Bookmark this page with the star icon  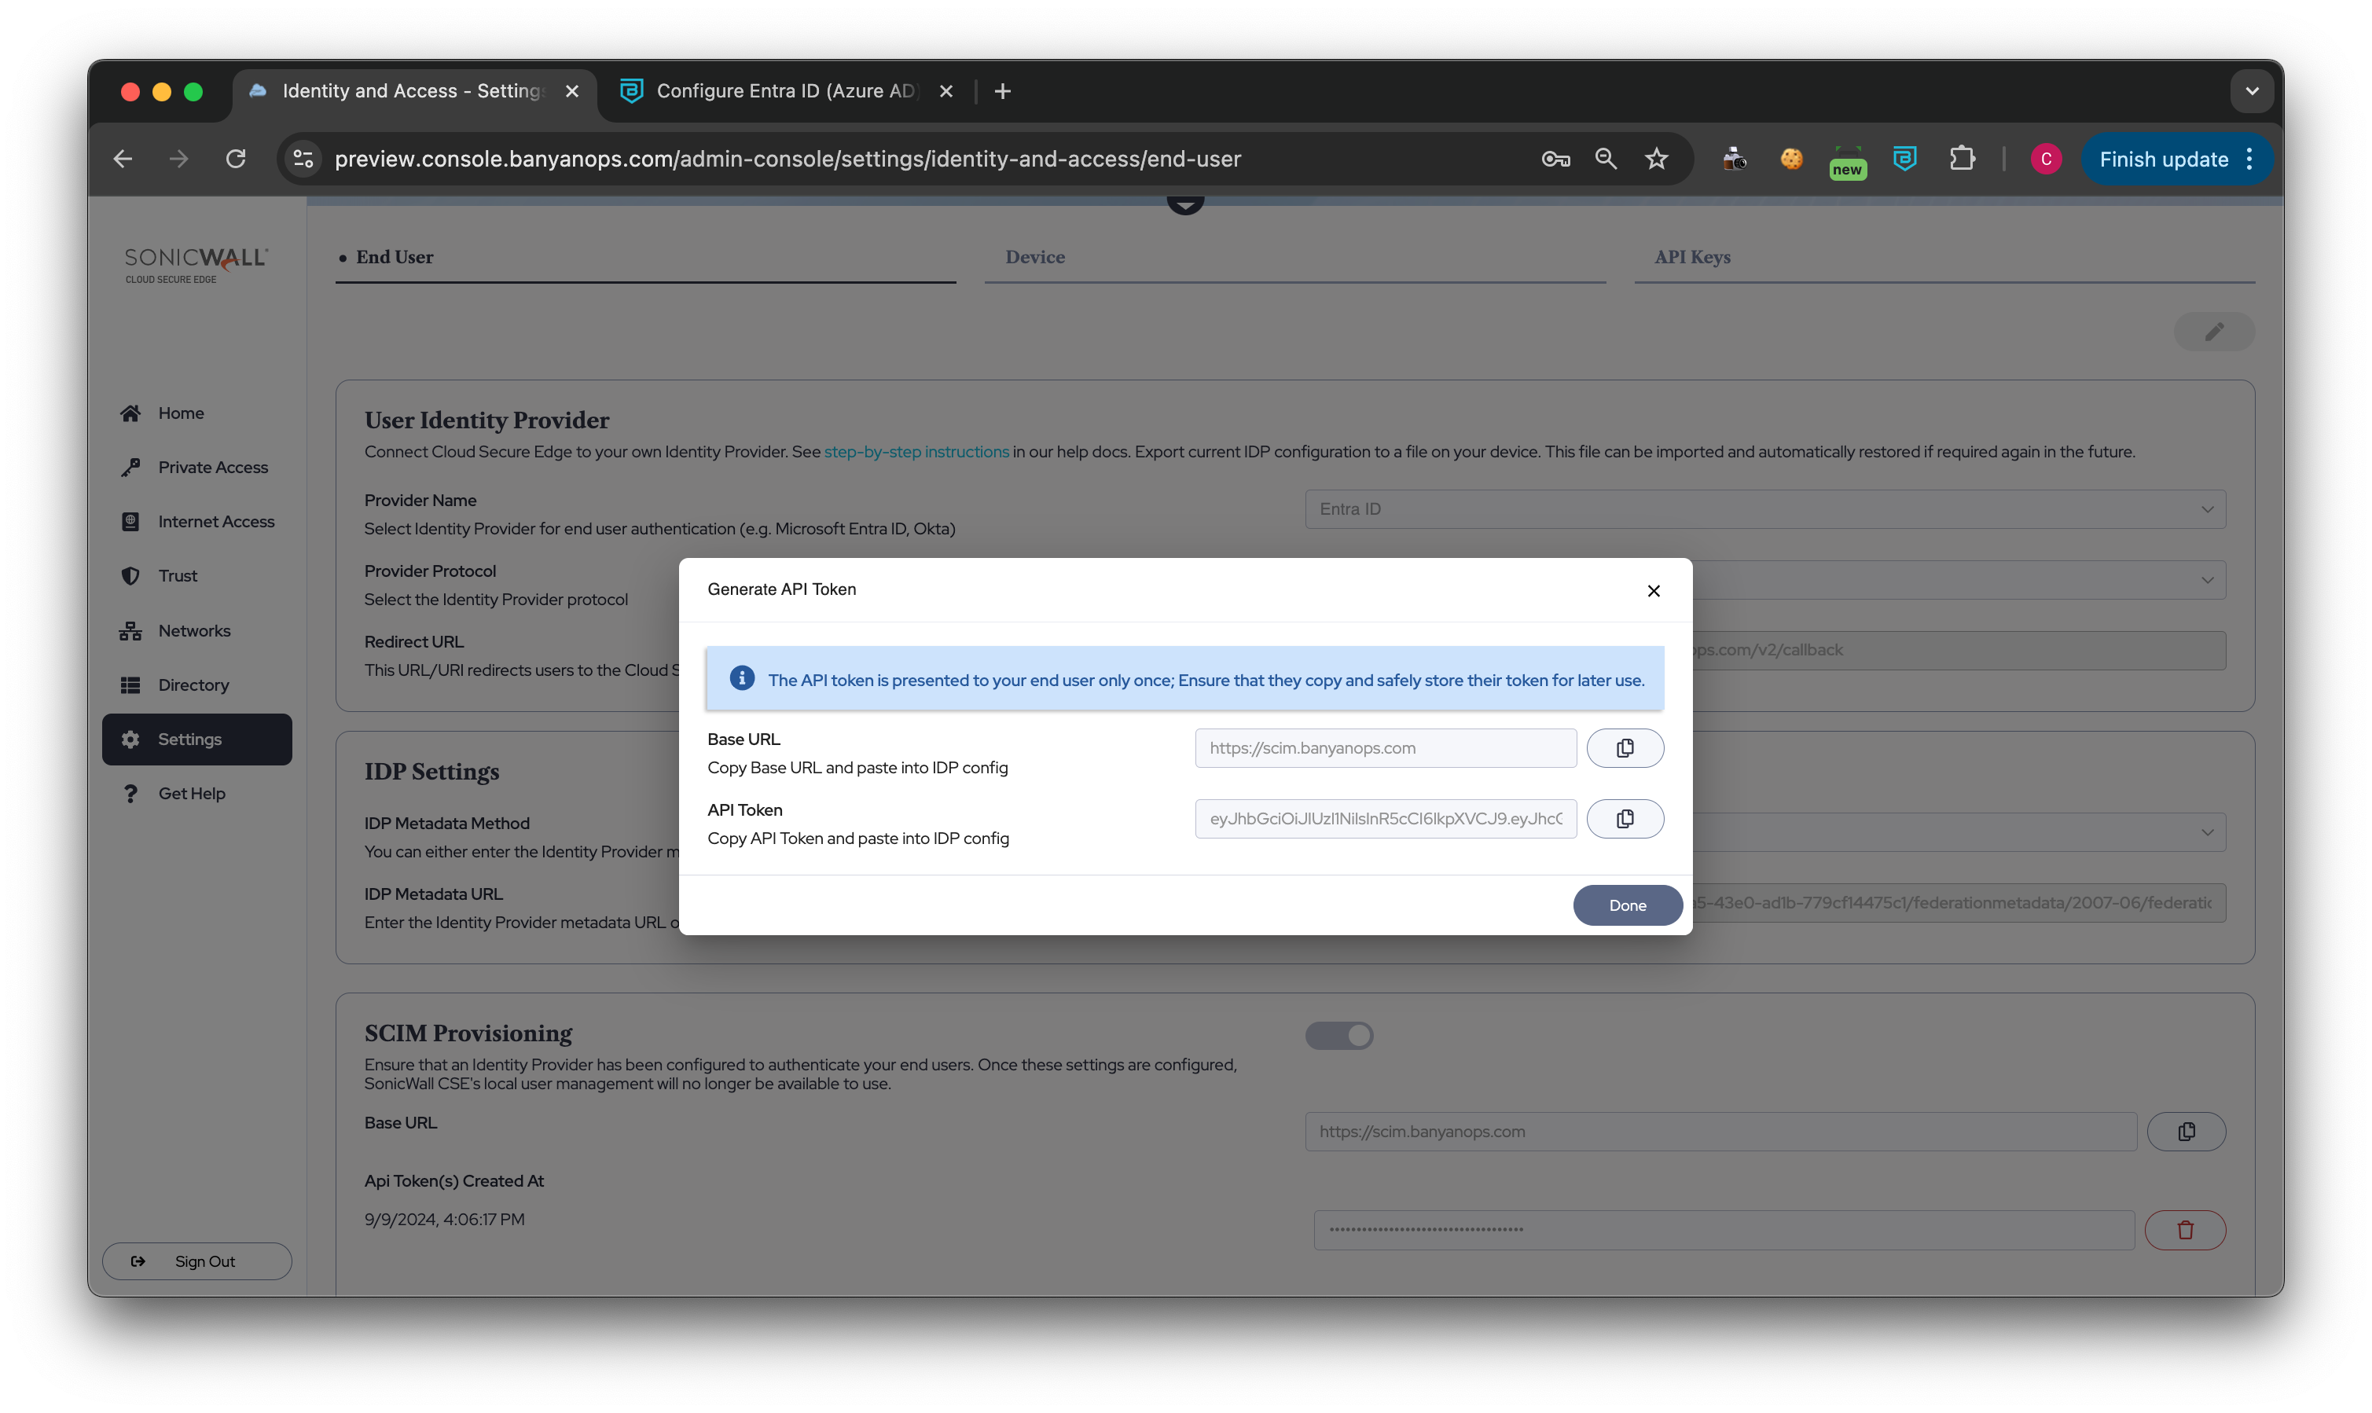point(1657,159)
